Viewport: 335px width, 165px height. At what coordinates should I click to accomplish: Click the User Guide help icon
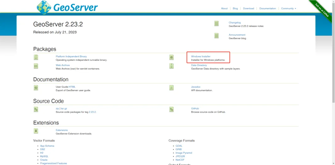click(x=36, y=88)
